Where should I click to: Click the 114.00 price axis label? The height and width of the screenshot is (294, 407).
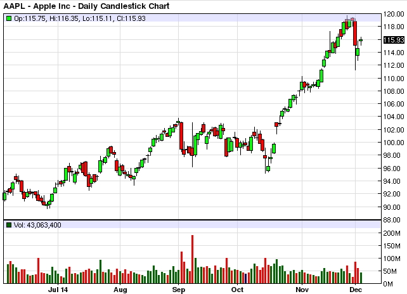(x=394, y=53)
